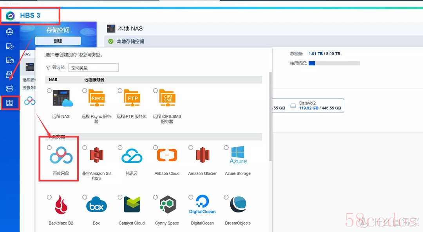Select the 远程 FTP 服务器 radio button
This screenshot has width=423, height=232.
[x=120, y=91]
